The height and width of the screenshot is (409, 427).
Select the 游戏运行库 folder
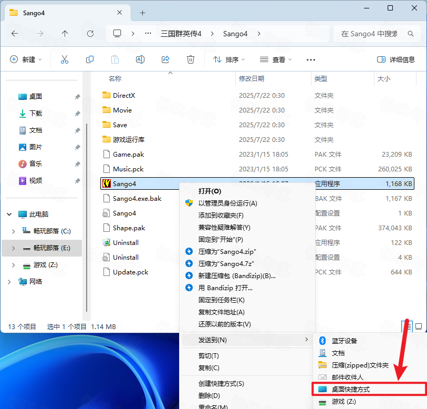pos(129,140)
